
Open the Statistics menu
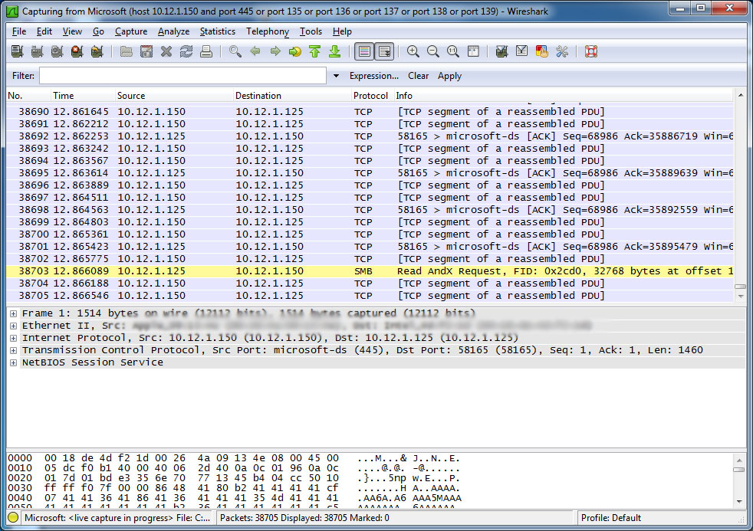[218, 31]
